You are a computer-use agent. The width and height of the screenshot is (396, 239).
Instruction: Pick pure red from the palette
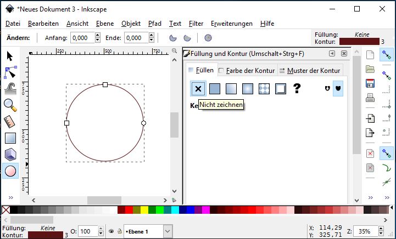[129, 210]
